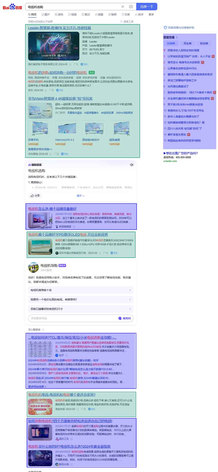Open 电视机机电视-电视机和电视哪个更适合家用? result
The height and width of the screenshot is (472, 218).
(x=62, y=395)
